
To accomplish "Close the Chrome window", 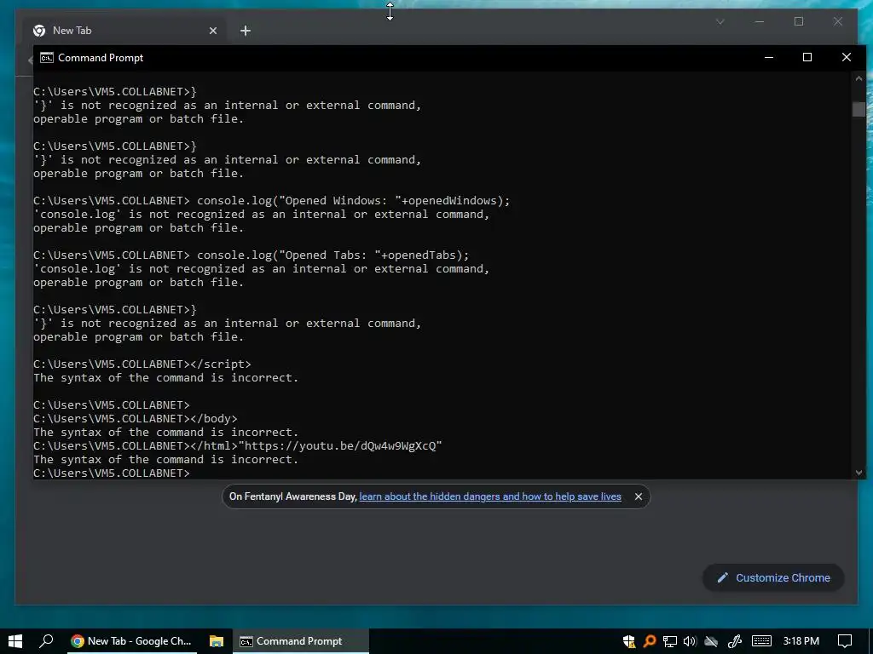I will pyautogui.click(x=838, y=21).
